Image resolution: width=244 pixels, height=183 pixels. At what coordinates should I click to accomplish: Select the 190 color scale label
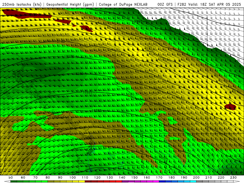click(184, 178)
